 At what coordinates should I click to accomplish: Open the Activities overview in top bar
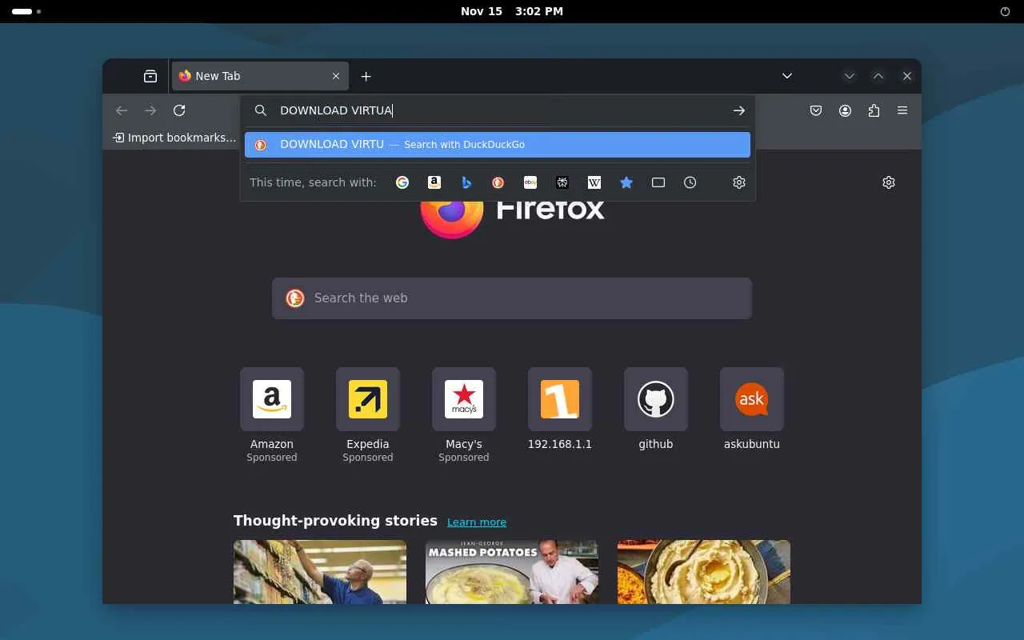[26, 11]
